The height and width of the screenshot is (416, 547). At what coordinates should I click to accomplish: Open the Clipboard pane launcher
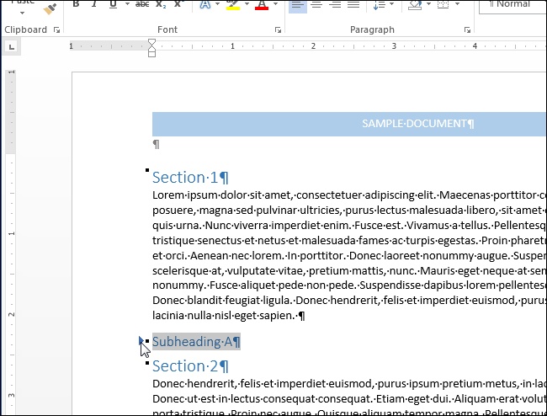tap(56, 30)
